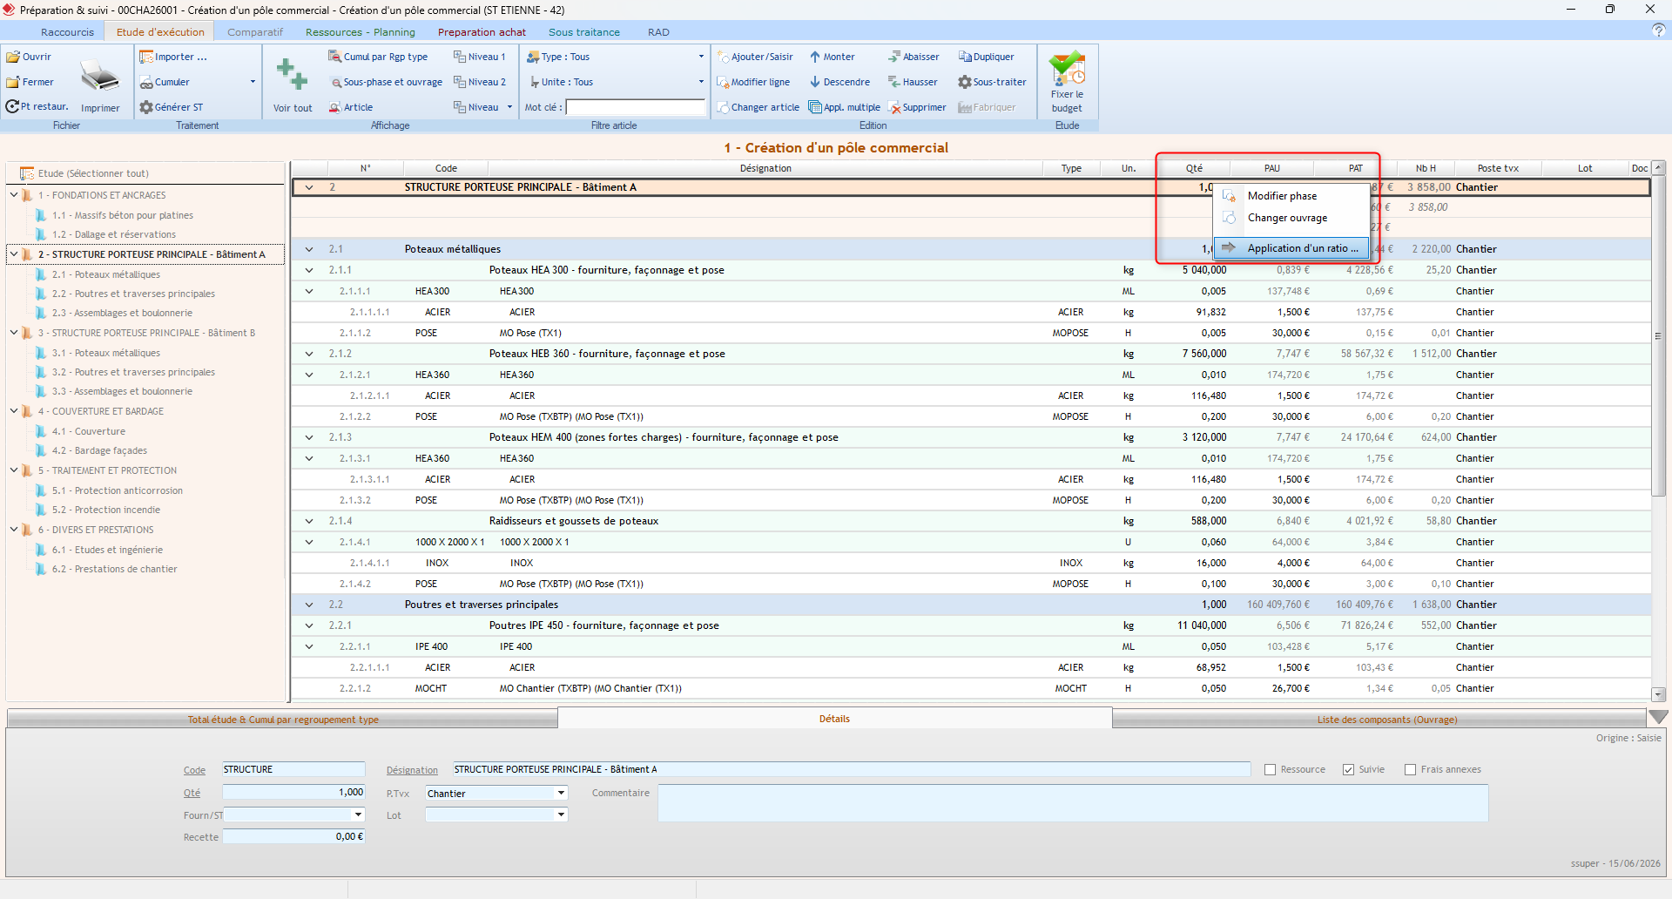Tick the Frais annexes checkbox
This screenshot has height=899, width=1672.
(1410, 770)
